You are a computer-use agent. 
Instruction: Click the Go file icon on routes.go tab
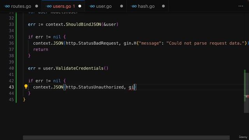tap(7, 6)
